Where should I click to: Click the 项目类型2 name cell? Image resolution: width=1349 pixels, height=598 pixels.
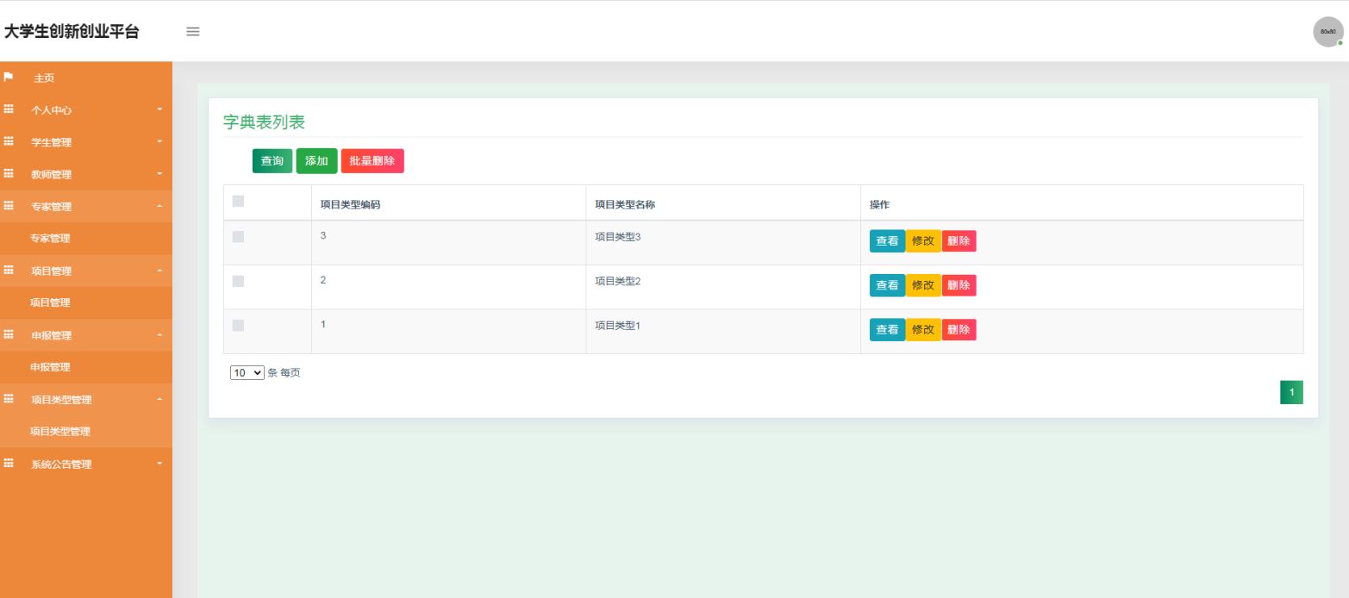coord(618,281)
